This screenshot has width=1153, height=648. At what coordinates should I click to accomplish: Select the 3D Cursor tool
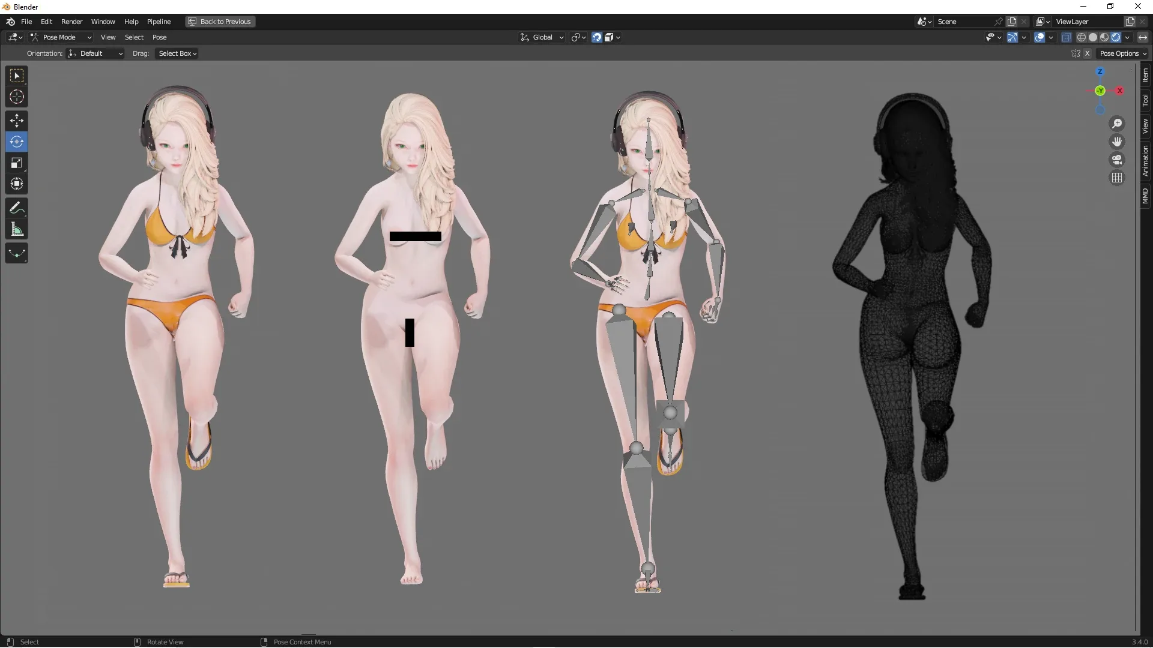click(16, 96)
